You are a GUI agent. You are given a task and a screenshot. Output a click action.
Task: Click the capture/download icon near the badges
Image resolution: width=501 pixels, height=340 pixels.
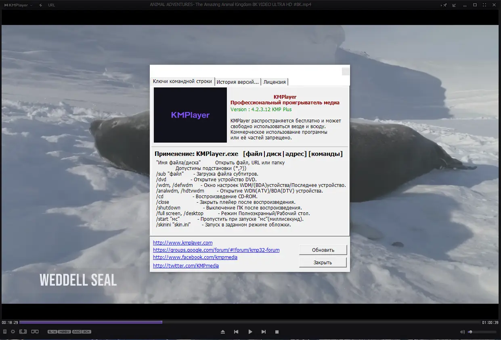coord(23,331)
